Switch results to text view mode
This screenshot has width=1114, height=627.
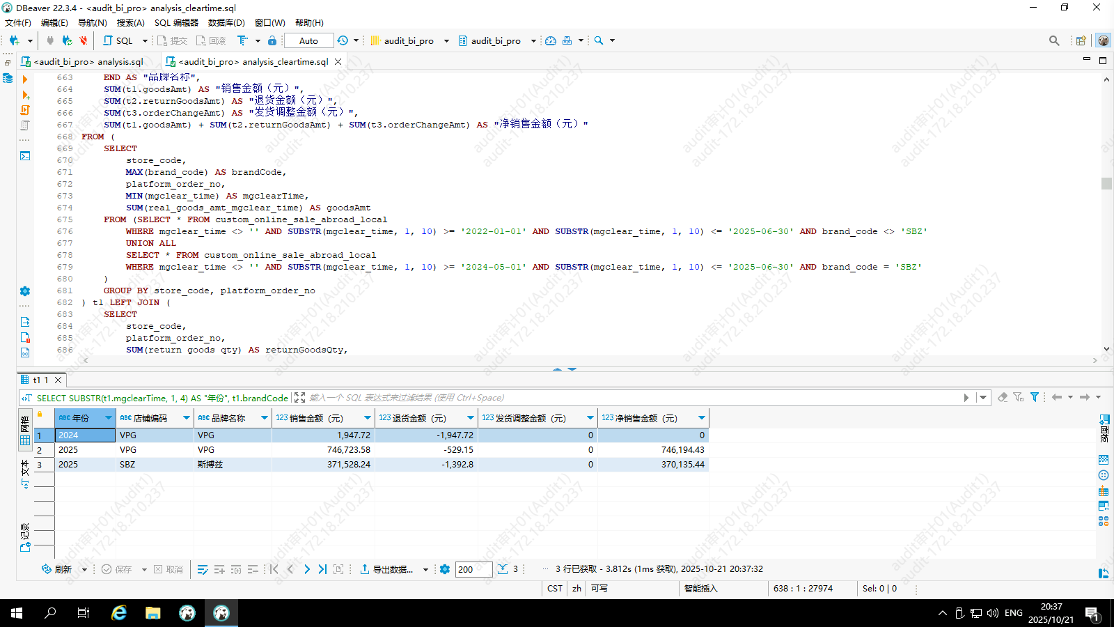pos(25,474)
